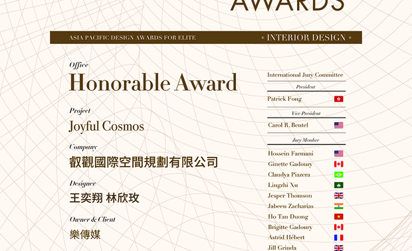Click the UK flag next to Jill Grinda
The width and height of the screenshot is (412, 251).
(x=338, y=248)
